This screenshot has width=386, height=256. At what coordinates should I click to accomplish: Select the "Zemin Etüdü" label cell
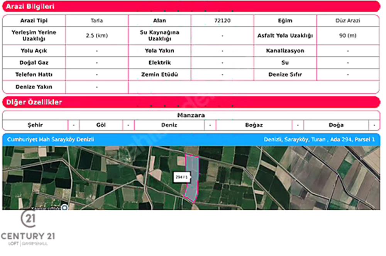[159, 74]
